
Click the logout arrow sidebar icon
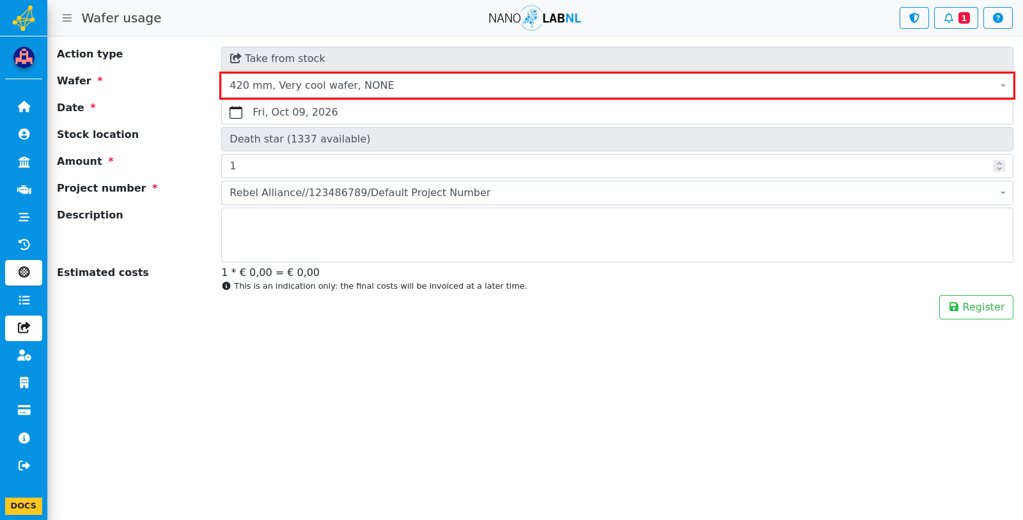24,466
